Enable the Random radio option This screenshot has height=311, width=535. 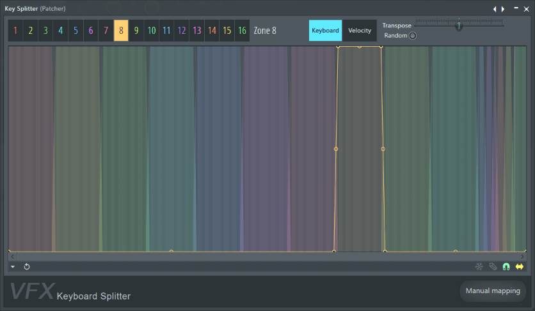point(413,36)
